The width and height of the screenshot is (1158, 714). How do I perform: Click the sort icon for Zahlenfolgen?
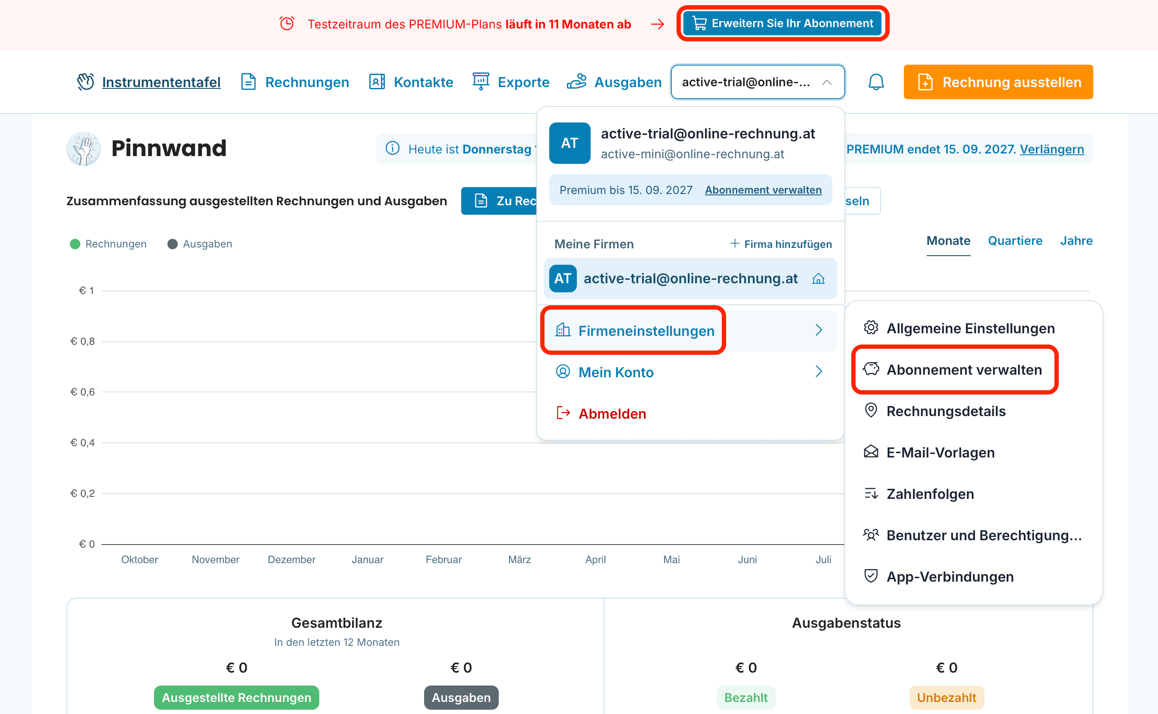(x=871, y=494)
